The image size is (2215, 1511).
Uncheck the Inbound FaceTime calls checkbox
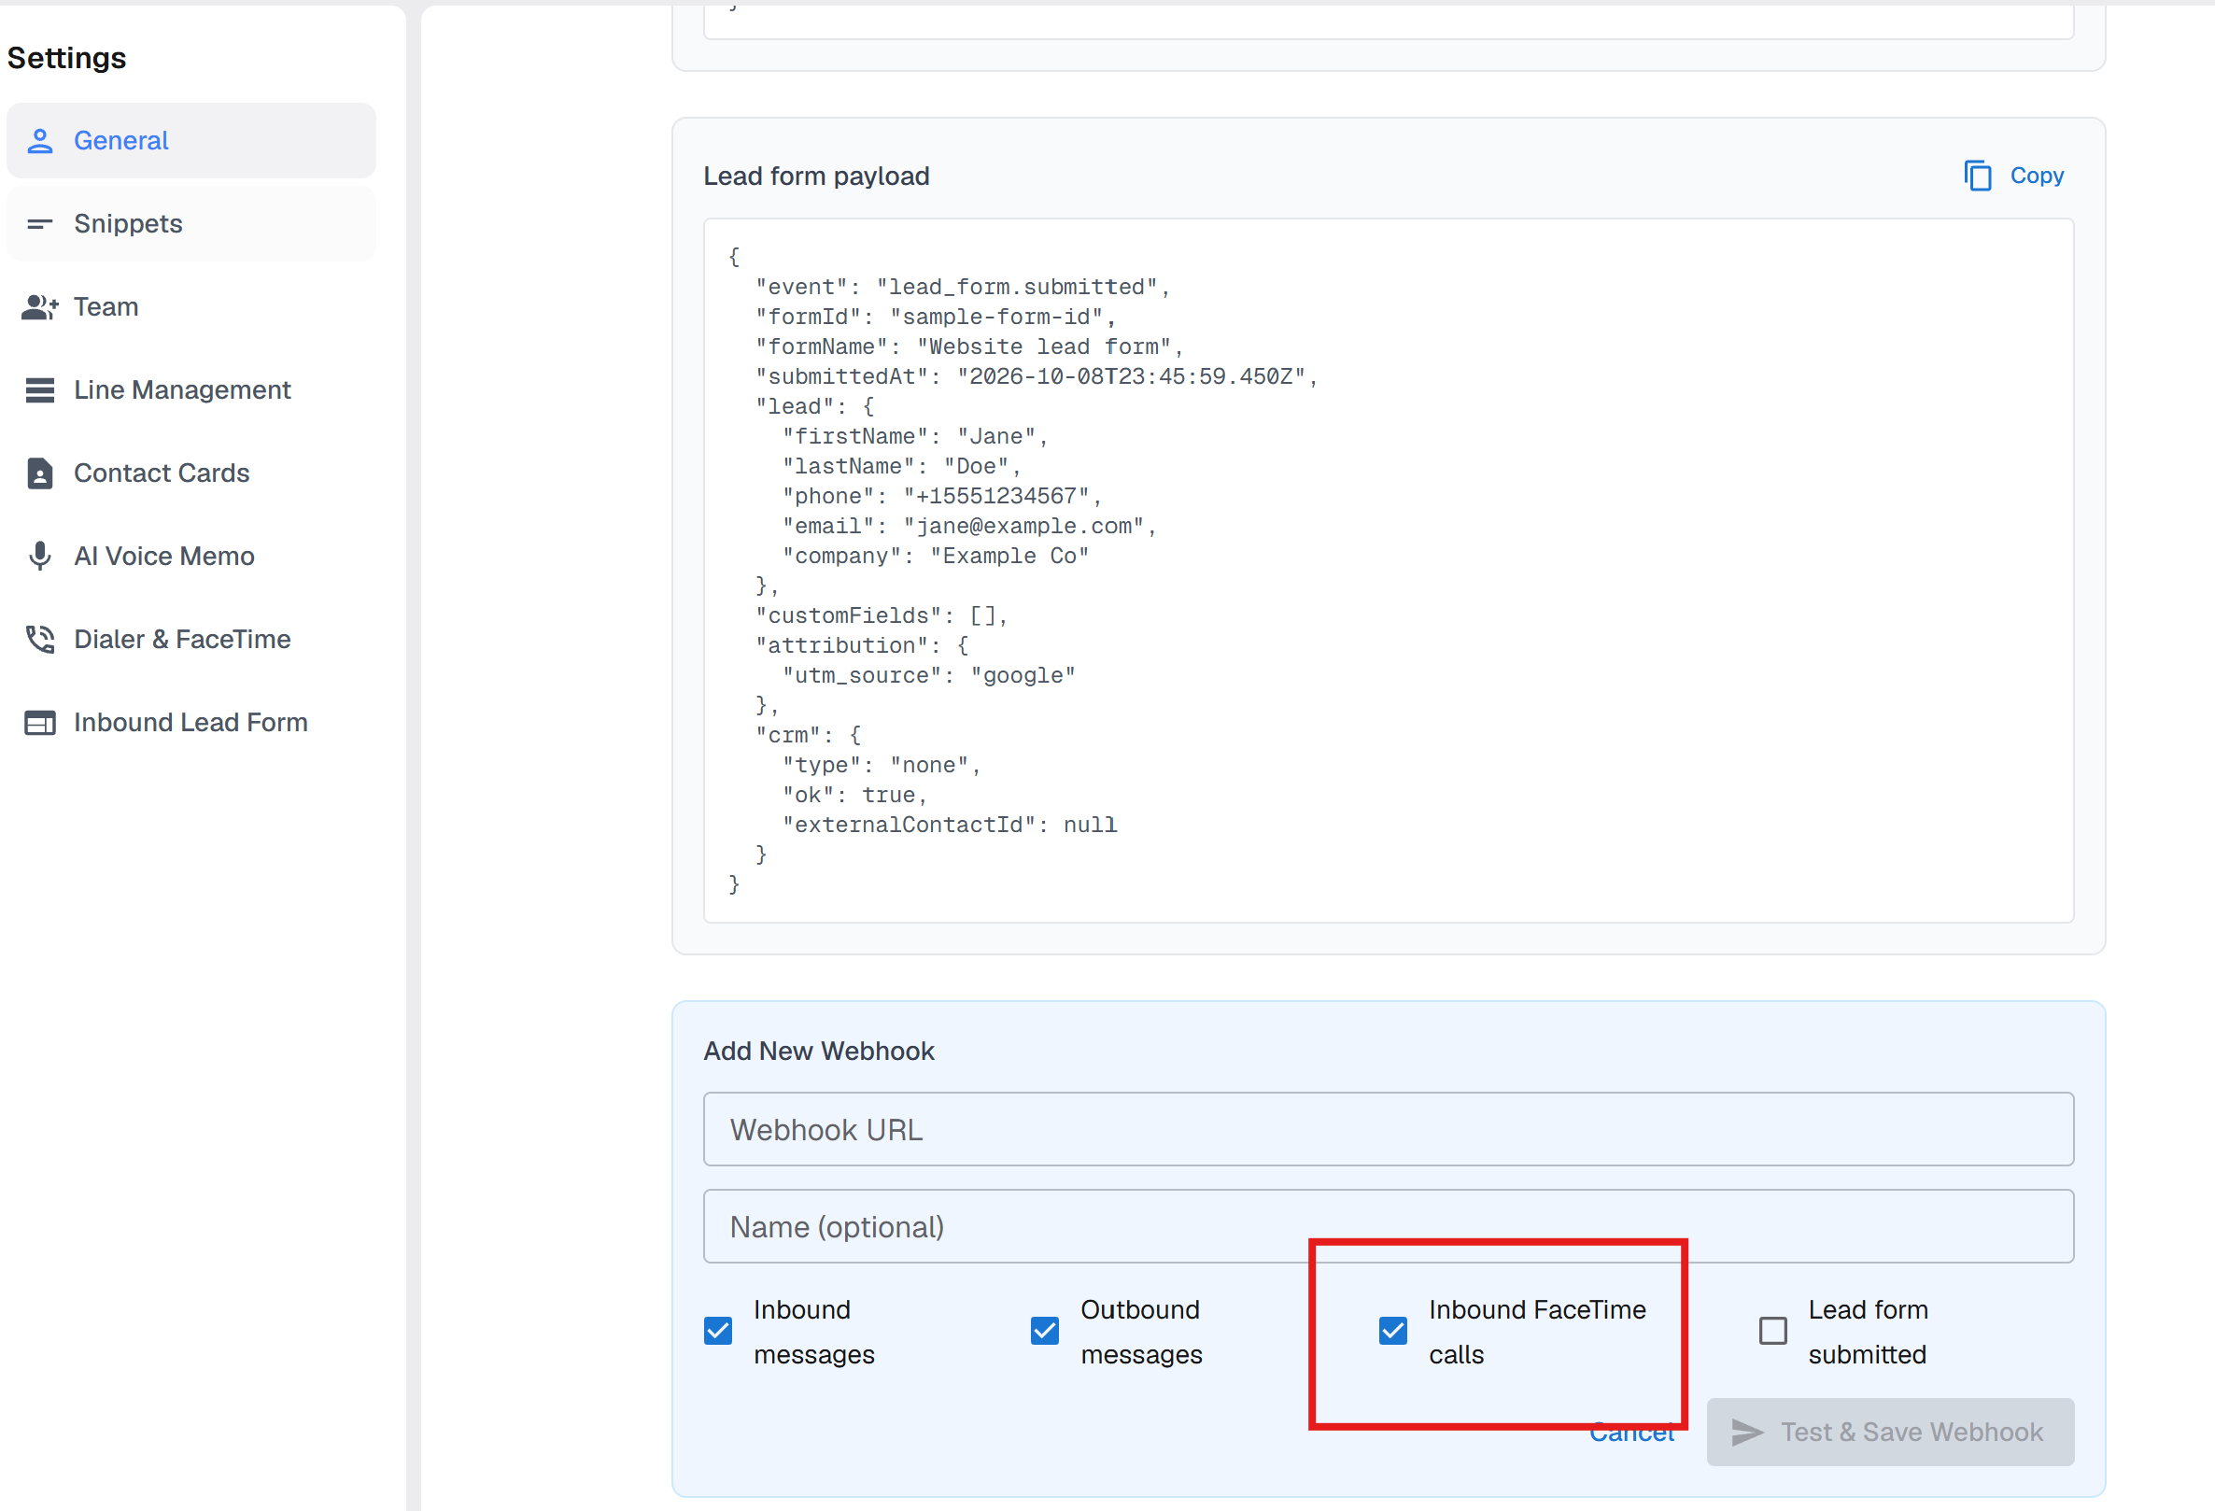(x=1392, y=1330)
